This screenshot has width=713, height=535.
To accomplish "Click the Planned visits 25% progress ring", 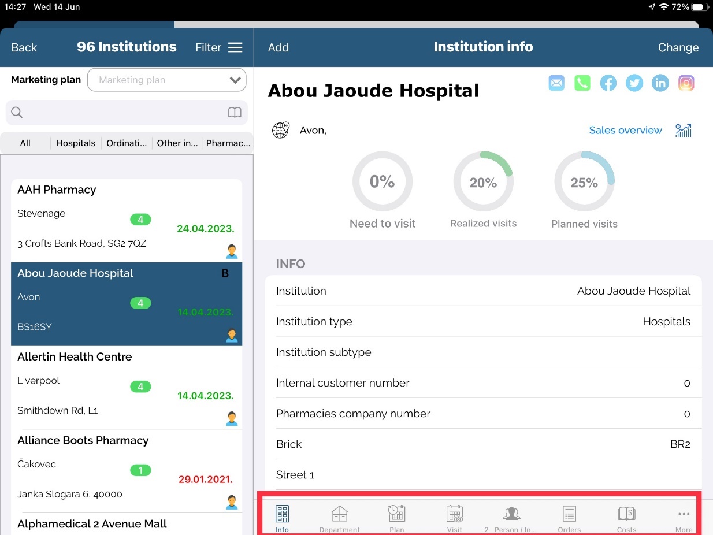I will click(584, 182).
